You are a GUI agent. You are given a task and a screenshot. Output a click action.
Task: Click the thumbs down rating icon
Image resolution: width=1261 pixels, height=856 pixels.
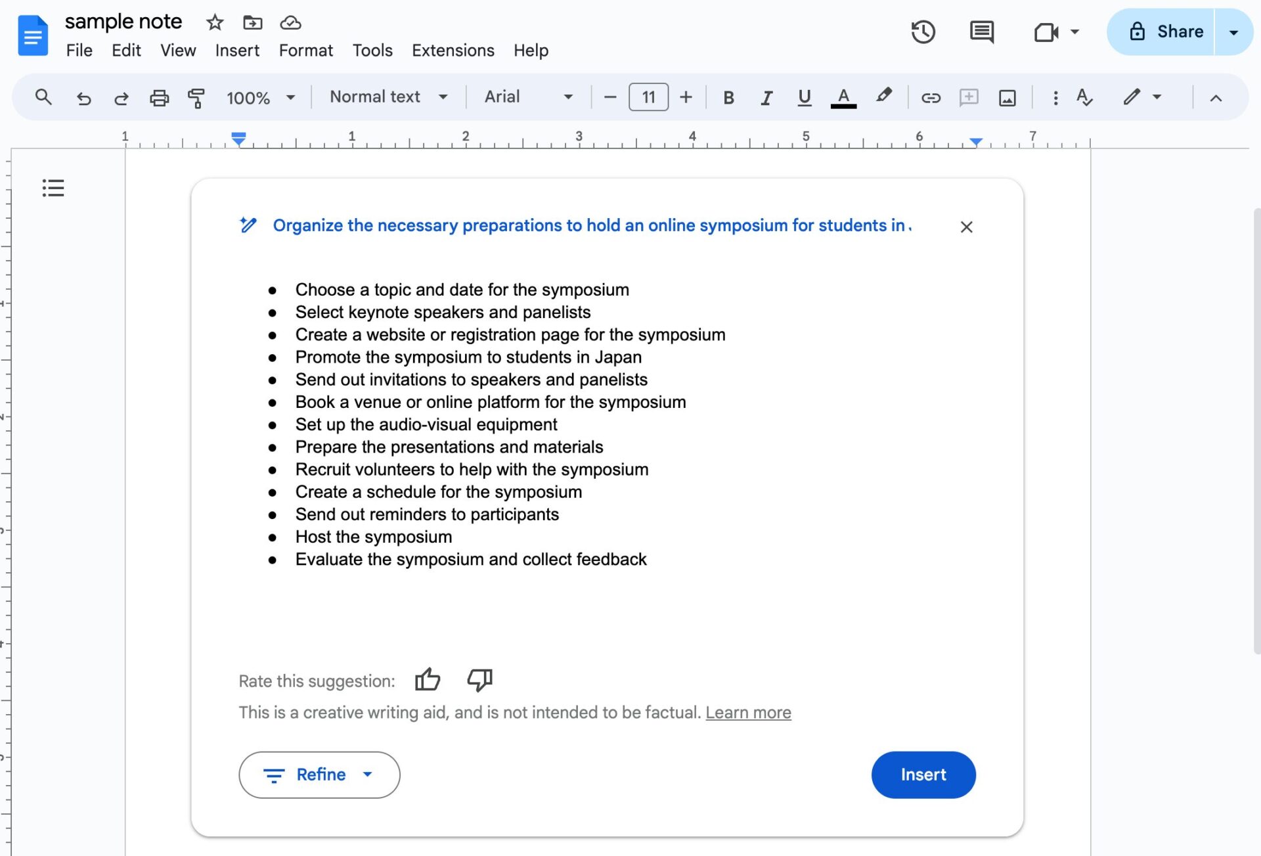point(479,679)
